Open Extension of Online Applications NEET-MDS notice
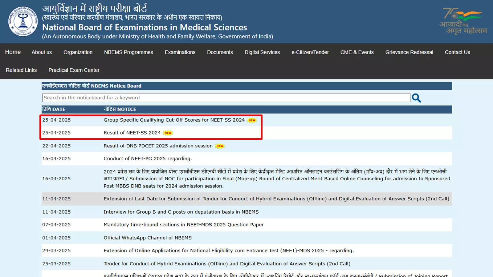This screenshot has height=277, width=493. pos(229,251)
